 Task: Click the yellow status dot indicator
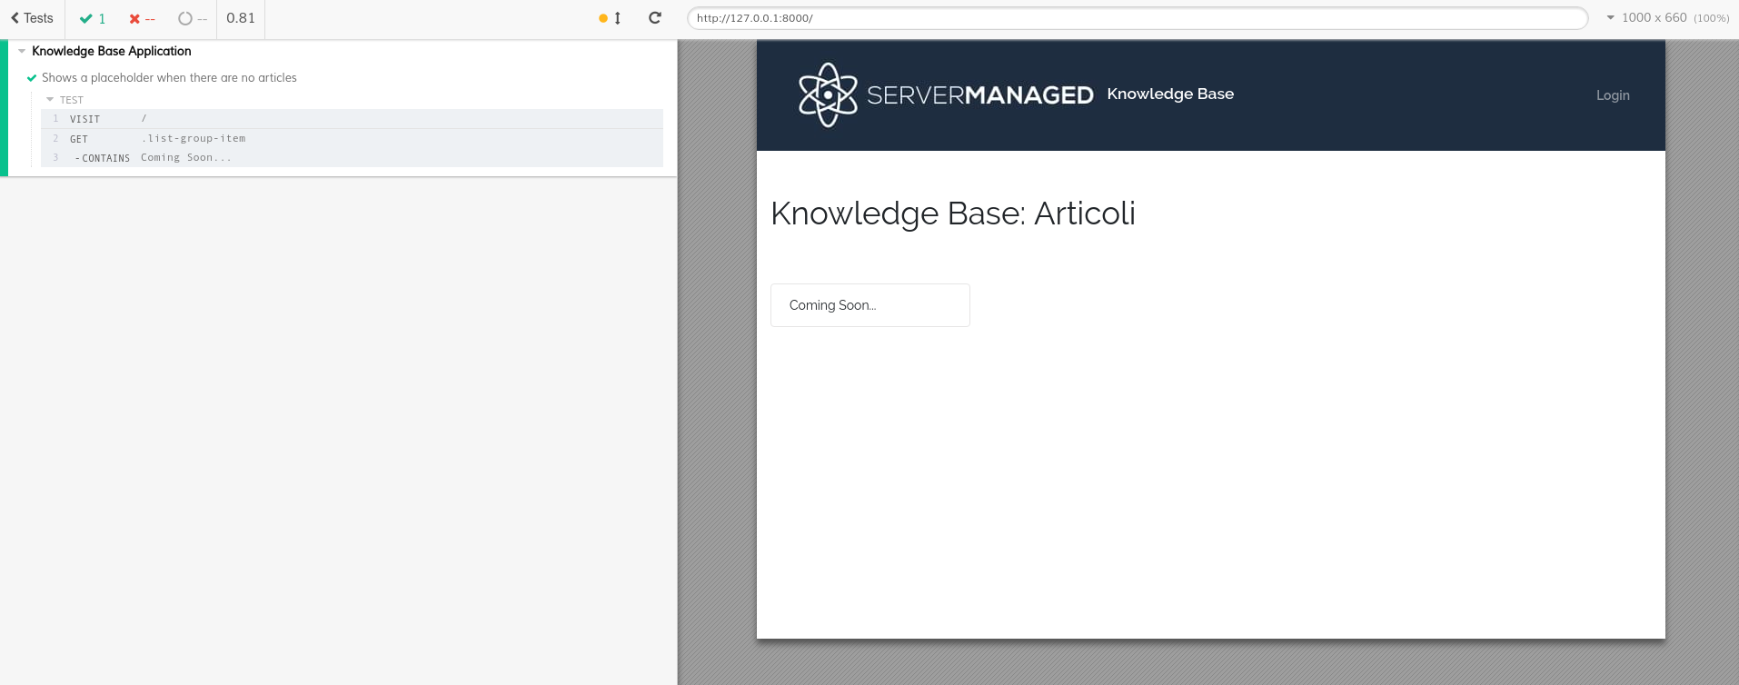click(x=601, y=17)
